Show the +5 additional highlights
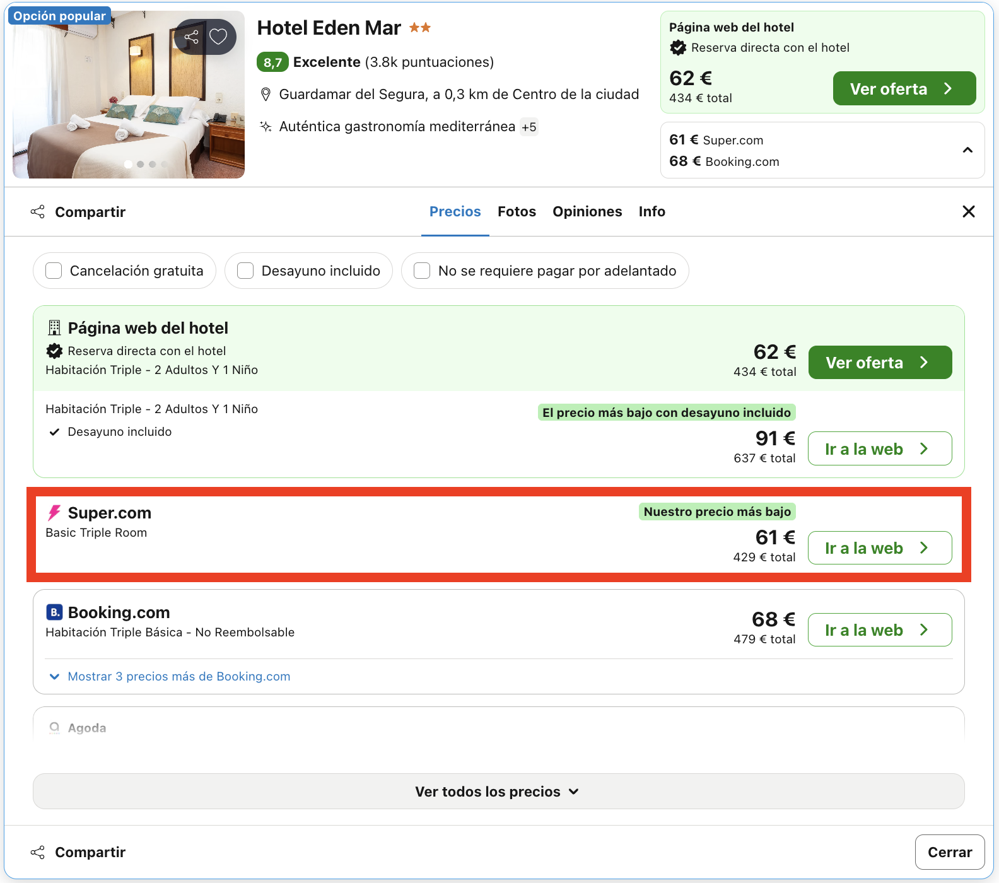 point(529,127)
